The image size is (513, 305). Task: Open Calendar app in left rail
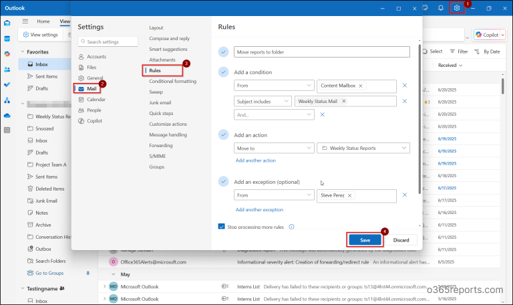(x=7, y=39)
